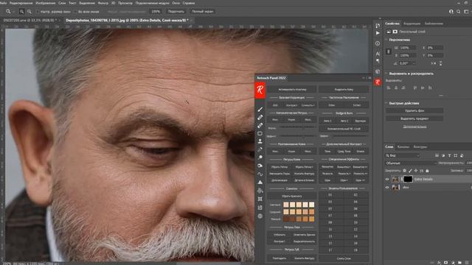
Task: Switch to the DSC07205.arw document tab
Action: tap(29, 20)
